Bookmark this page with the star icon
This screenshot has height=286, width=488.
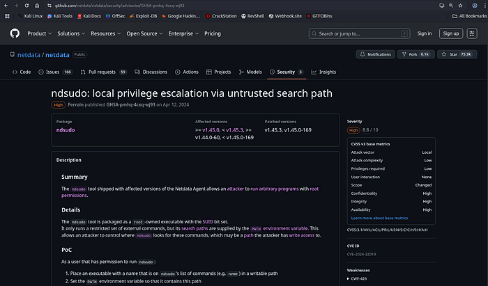[460, 6]
